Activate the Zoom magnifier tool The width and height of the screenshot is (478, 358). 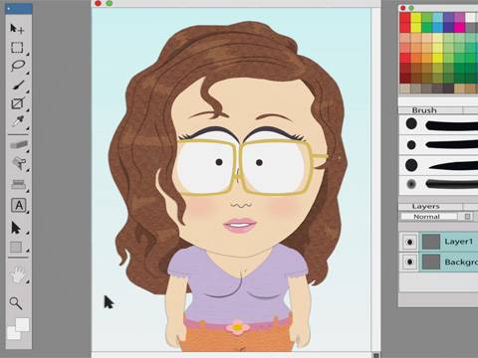coord(16,303)
